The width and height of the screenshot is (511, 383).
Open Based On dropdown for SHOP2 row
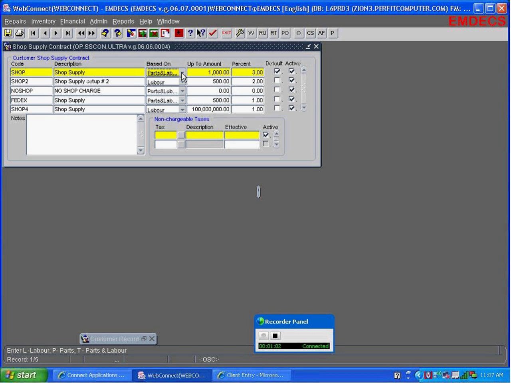tap(182, 81)
